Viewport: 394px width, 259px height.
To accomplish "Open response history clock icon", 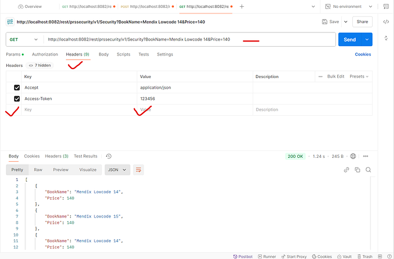I will coord(109,156).
